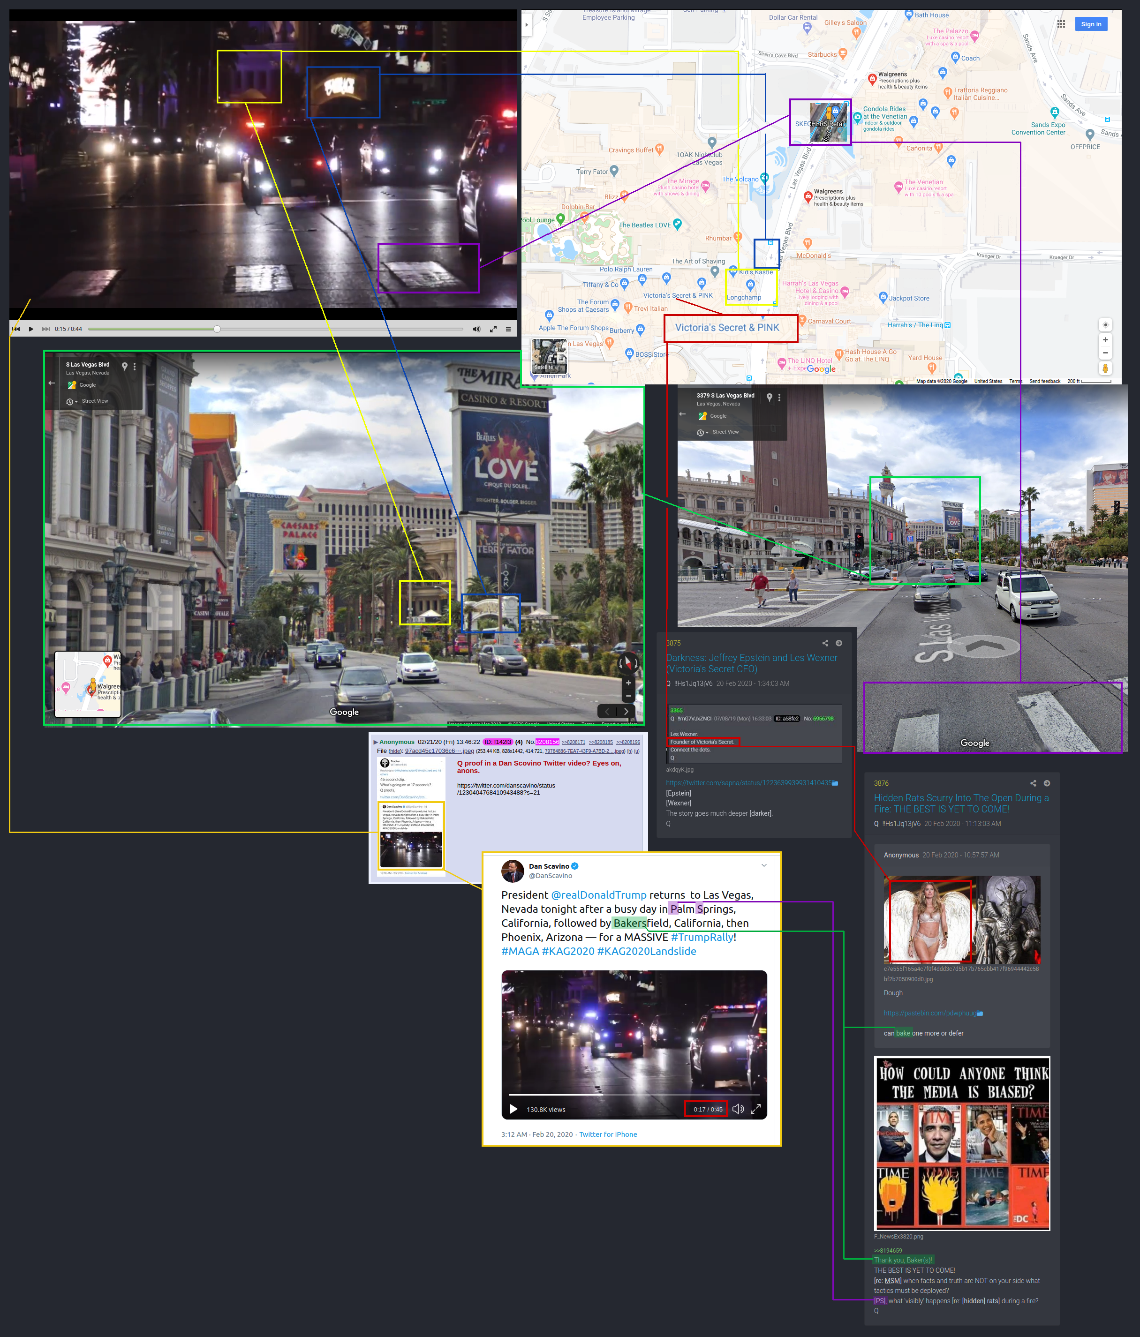Image resolution: width=1140 pixels, height=1337 pixels.
Task: Zoom out on the left Street View
Action: coord(628,696)
